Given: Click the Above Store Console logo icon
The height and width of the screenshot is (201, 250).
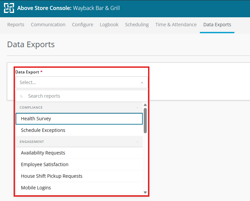Looking at the screenshot, I should click(9, 8).
